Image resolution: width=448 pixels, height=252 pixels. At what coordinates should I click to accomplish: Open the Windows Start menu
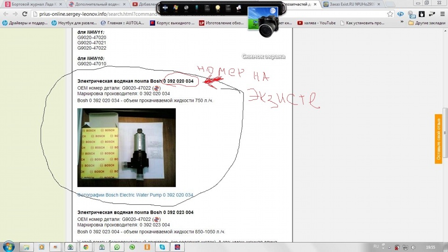click(x=8, y=247)
